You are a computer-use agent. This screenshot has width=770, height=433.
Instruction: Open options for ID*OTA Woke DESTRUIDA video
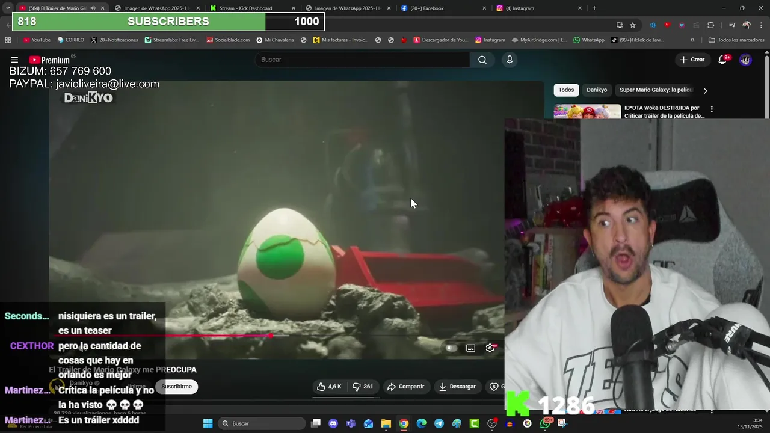(712, 109)
